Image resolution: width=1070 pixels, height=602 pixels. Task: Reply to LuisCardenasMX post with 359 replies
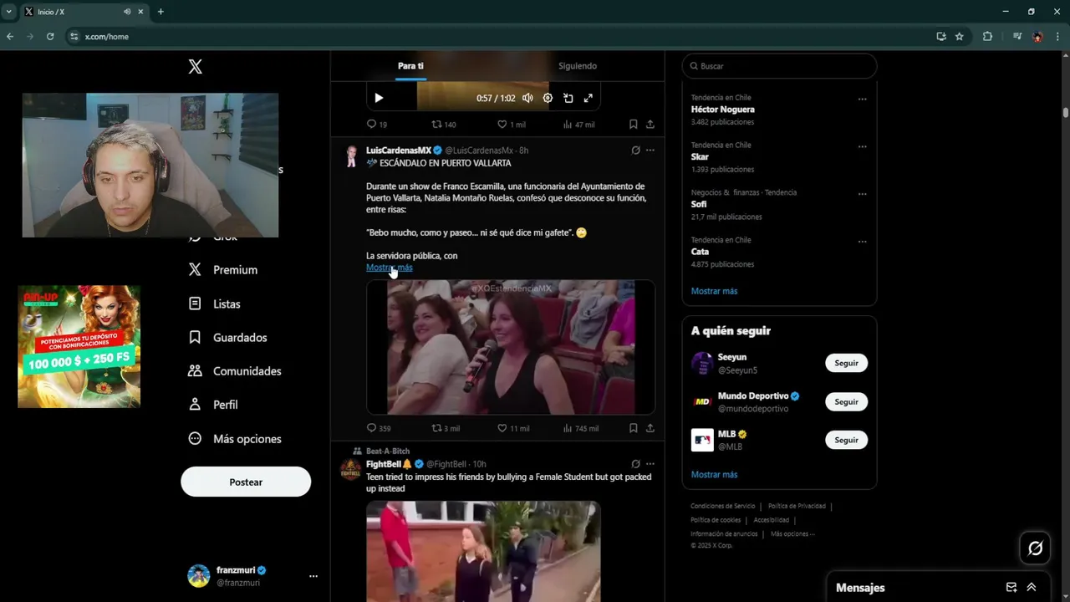379,428
